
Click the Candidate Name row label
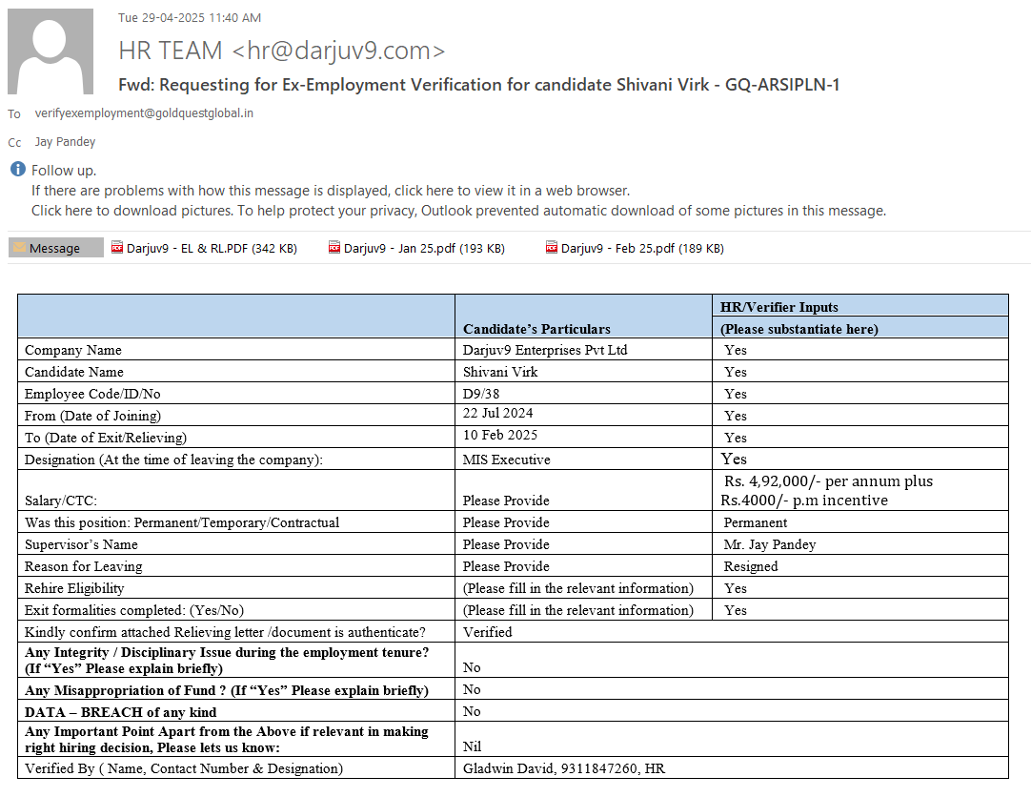click(74, 372)
